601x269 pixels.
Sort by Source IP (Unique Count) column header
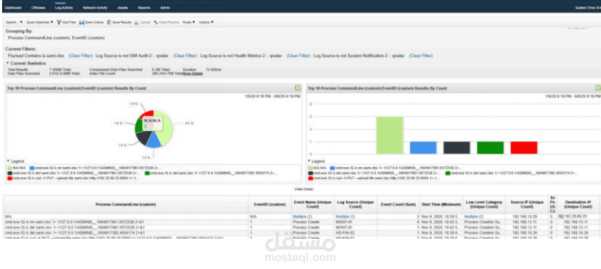coord(527,204)
